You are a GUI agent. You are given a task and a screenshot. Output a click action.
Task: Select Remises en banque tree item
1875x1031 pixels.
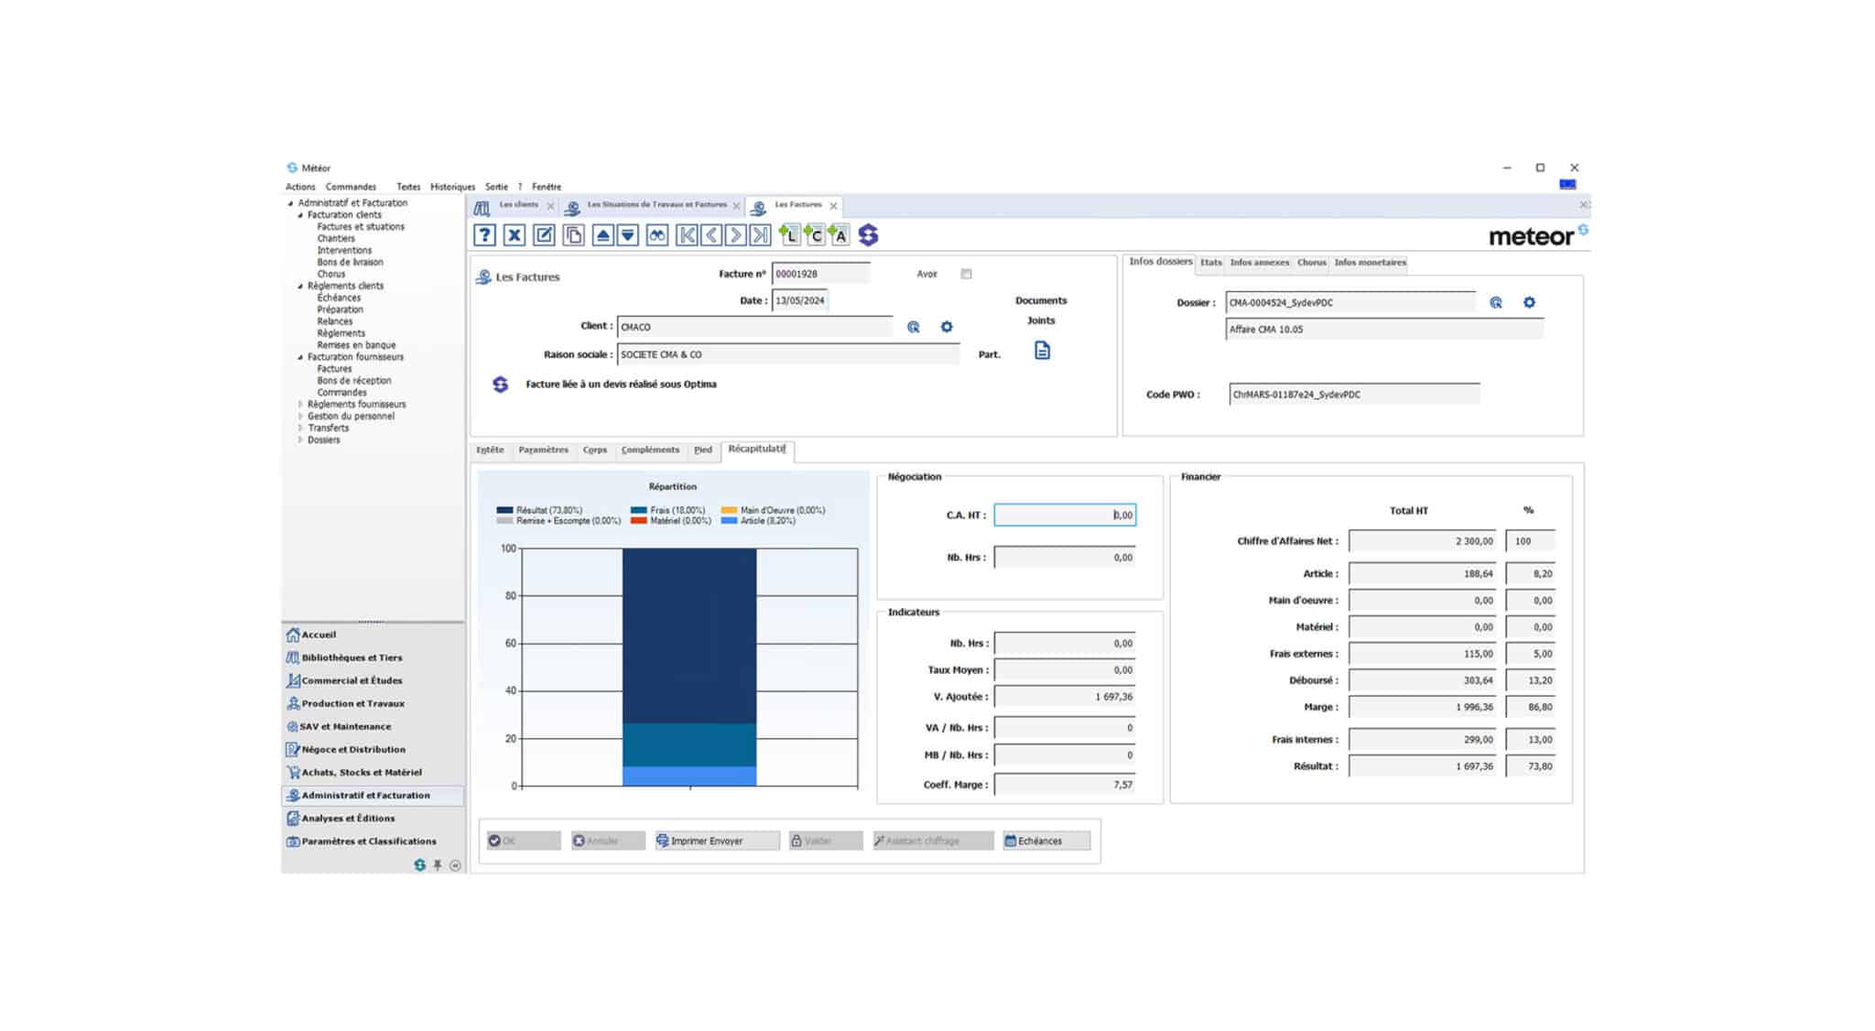pyautogui.click(x=356, y=345)
